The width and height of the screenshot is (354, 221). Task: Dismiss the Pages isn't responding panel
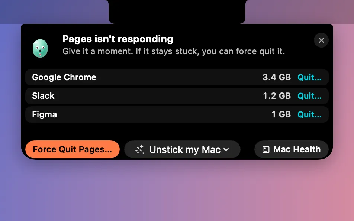[x=321, y=40]
